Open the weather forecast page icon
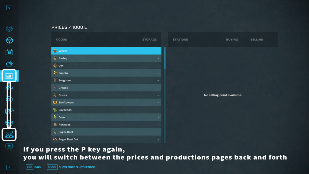The width and height of the screenshot is (309, 174). tap(9, 64)
